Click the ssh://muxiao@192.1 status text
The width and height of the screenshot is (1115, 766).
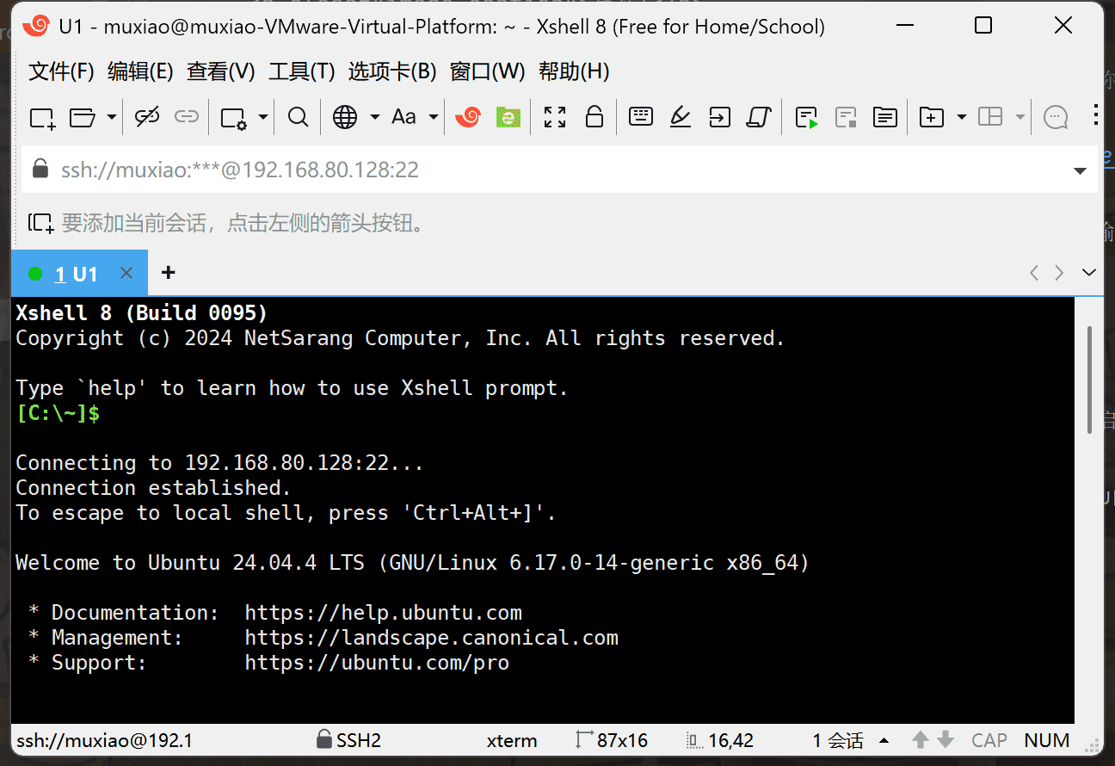pos(104,740)
